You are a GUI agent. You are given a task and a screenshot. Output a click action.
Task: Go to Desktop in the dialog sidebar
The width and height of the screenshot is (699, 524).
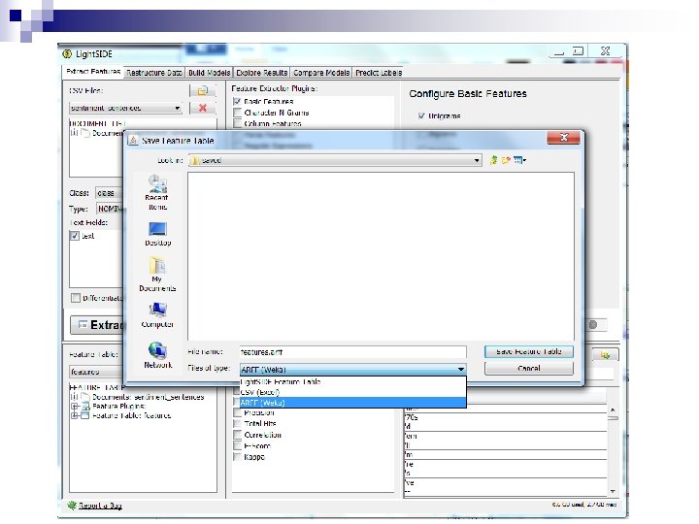(x=157, y=234)
